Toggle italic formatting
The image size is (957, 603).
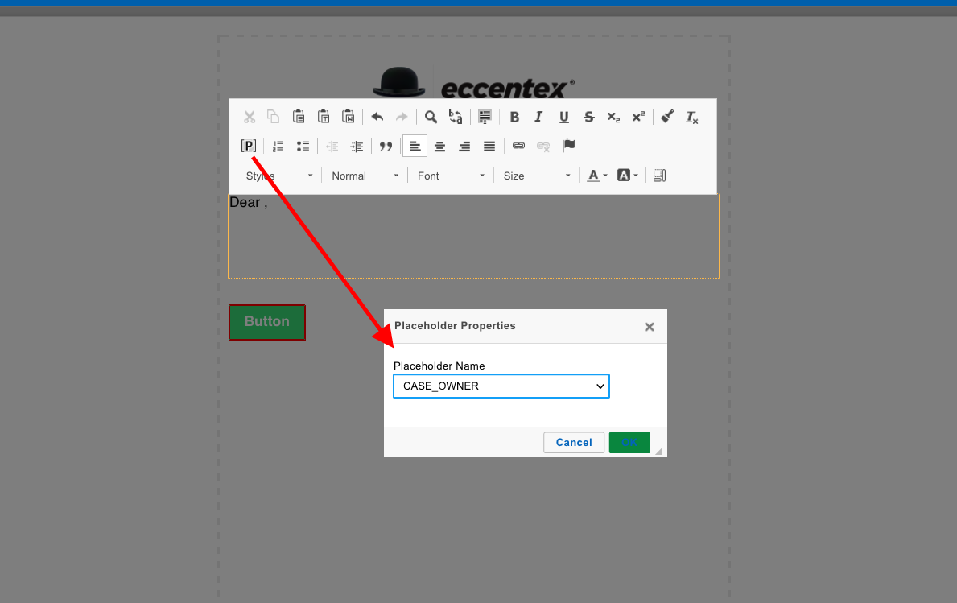(x=539, y=117)
